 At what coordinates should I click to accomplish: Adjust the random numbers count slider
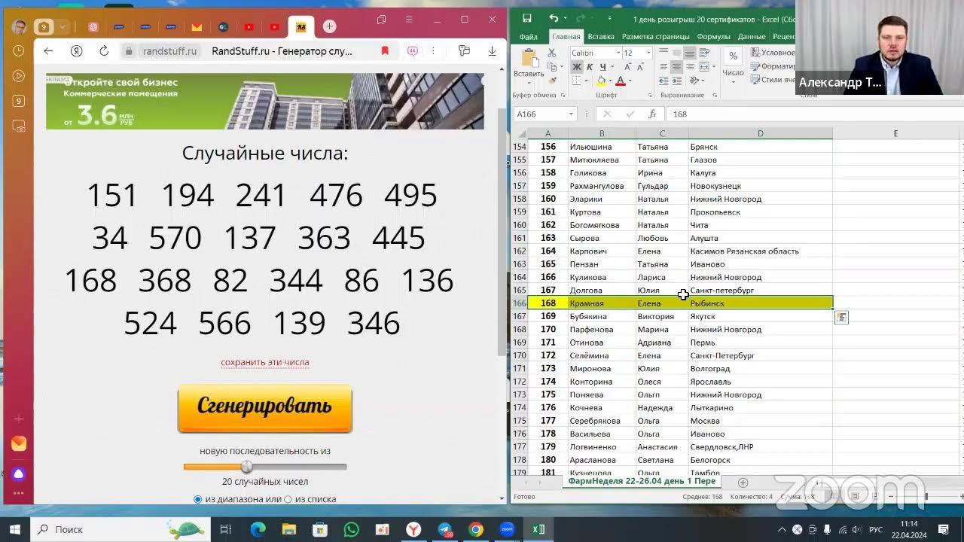tap(246, 467)
